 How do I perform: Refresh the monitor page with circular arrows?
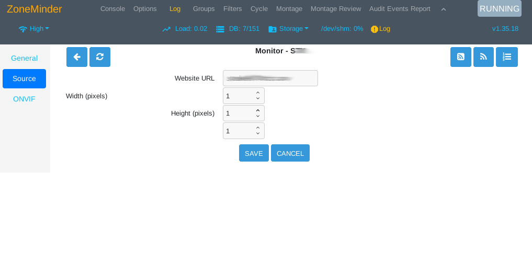click(x=100, y=57)
